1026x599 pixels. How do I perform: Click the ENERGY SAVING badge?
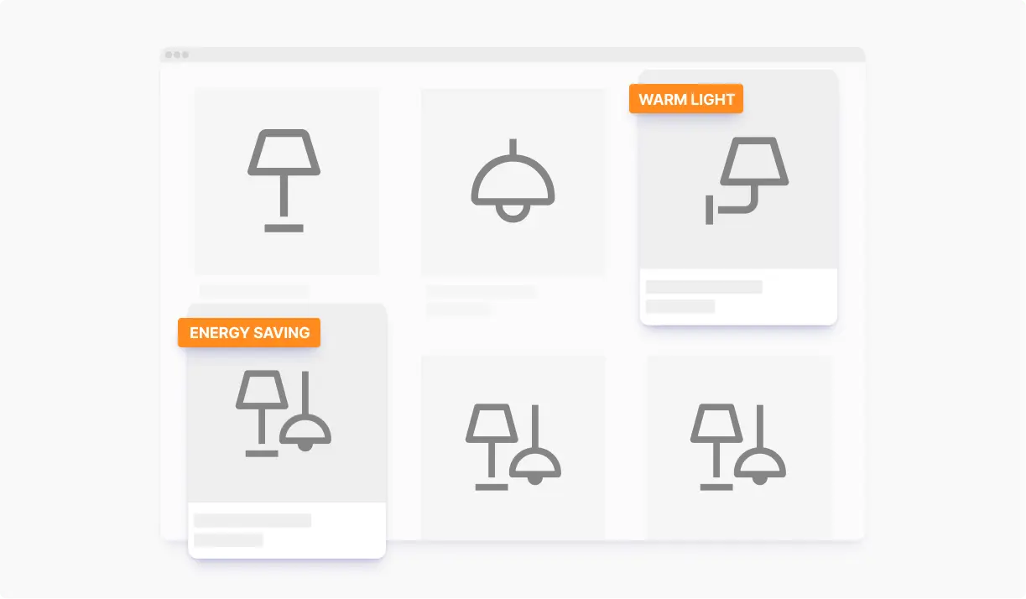click(x=249, y=332)
